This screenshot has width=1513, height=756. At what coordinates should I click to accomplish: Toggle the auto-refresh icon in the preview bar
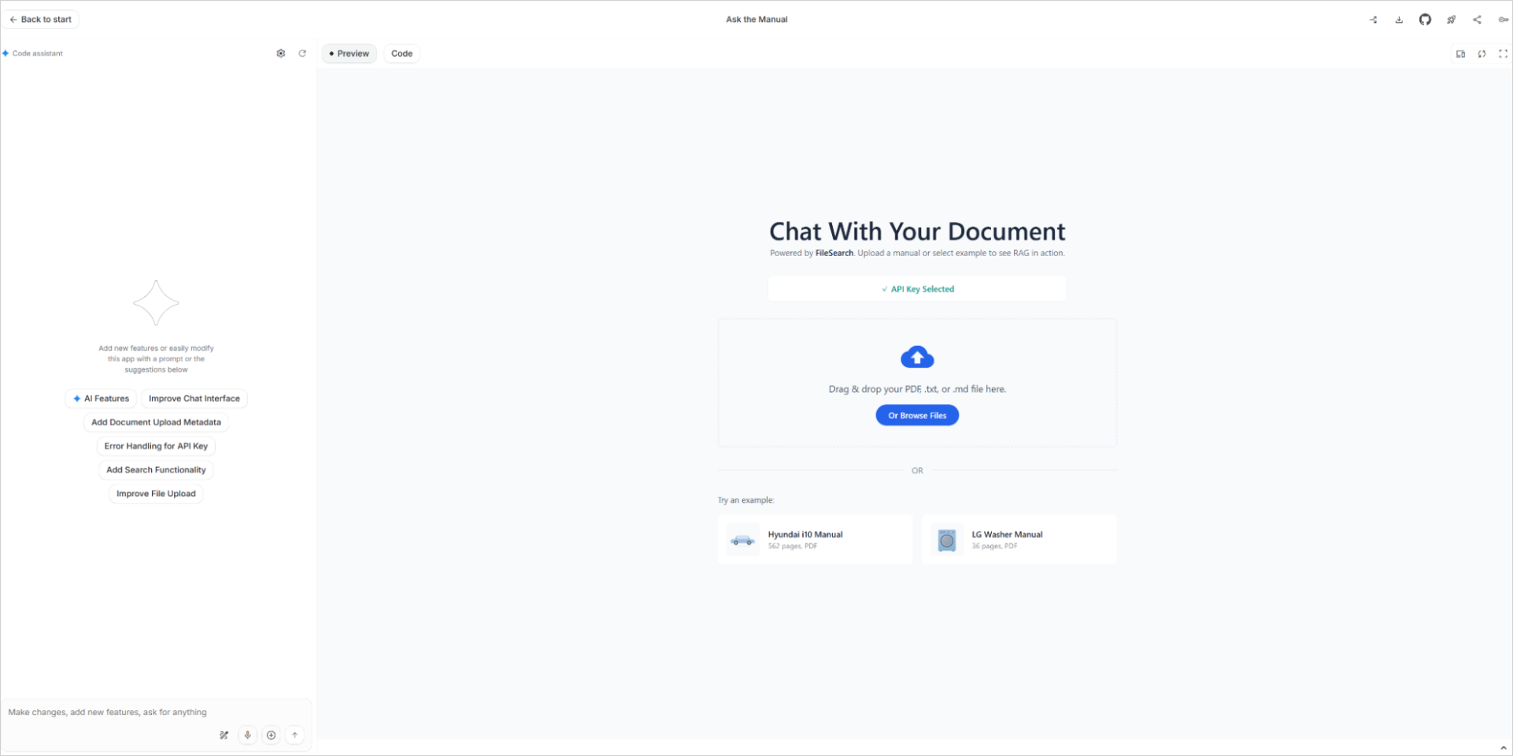point(1482,54)
